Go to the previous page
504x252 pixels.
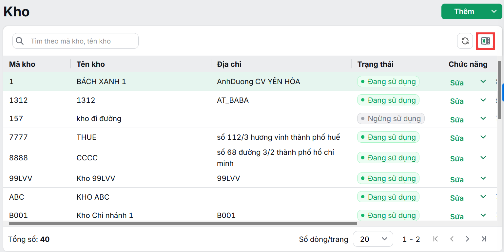pos(452,239)
